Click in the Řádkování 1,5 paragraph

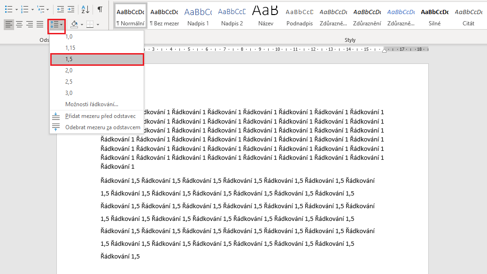[x=238, y=219]
